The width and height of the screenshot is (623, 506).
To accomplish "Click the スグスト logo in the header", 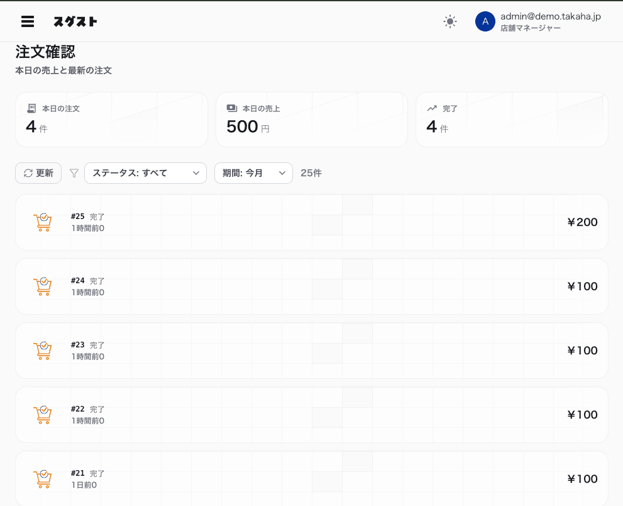I will pyautogui.click(x=75, y=21).
